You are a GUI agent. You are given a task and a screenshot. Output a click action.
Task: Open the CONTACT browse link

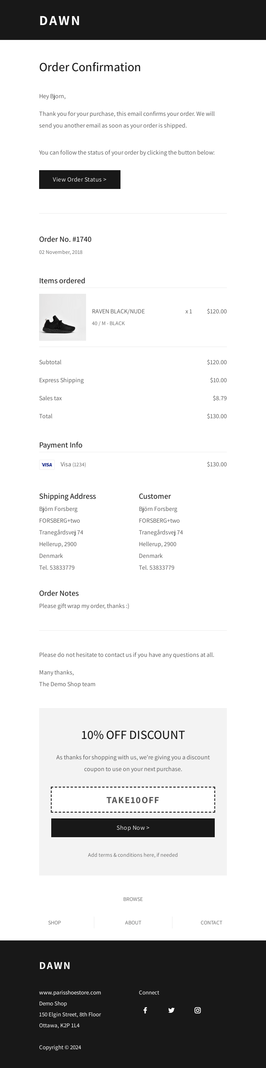coord(211,922)
